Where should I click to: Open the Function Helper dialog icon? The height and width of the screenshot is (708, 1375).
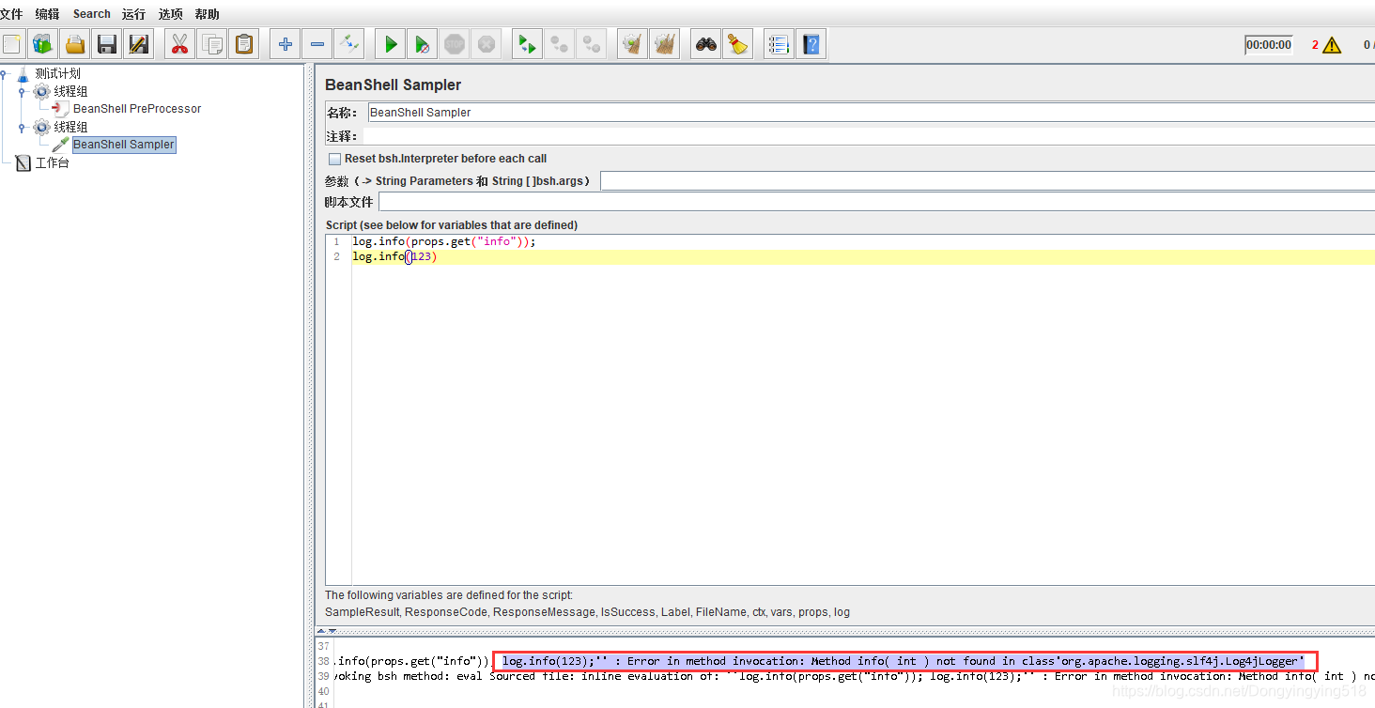(x=779, y=44)
